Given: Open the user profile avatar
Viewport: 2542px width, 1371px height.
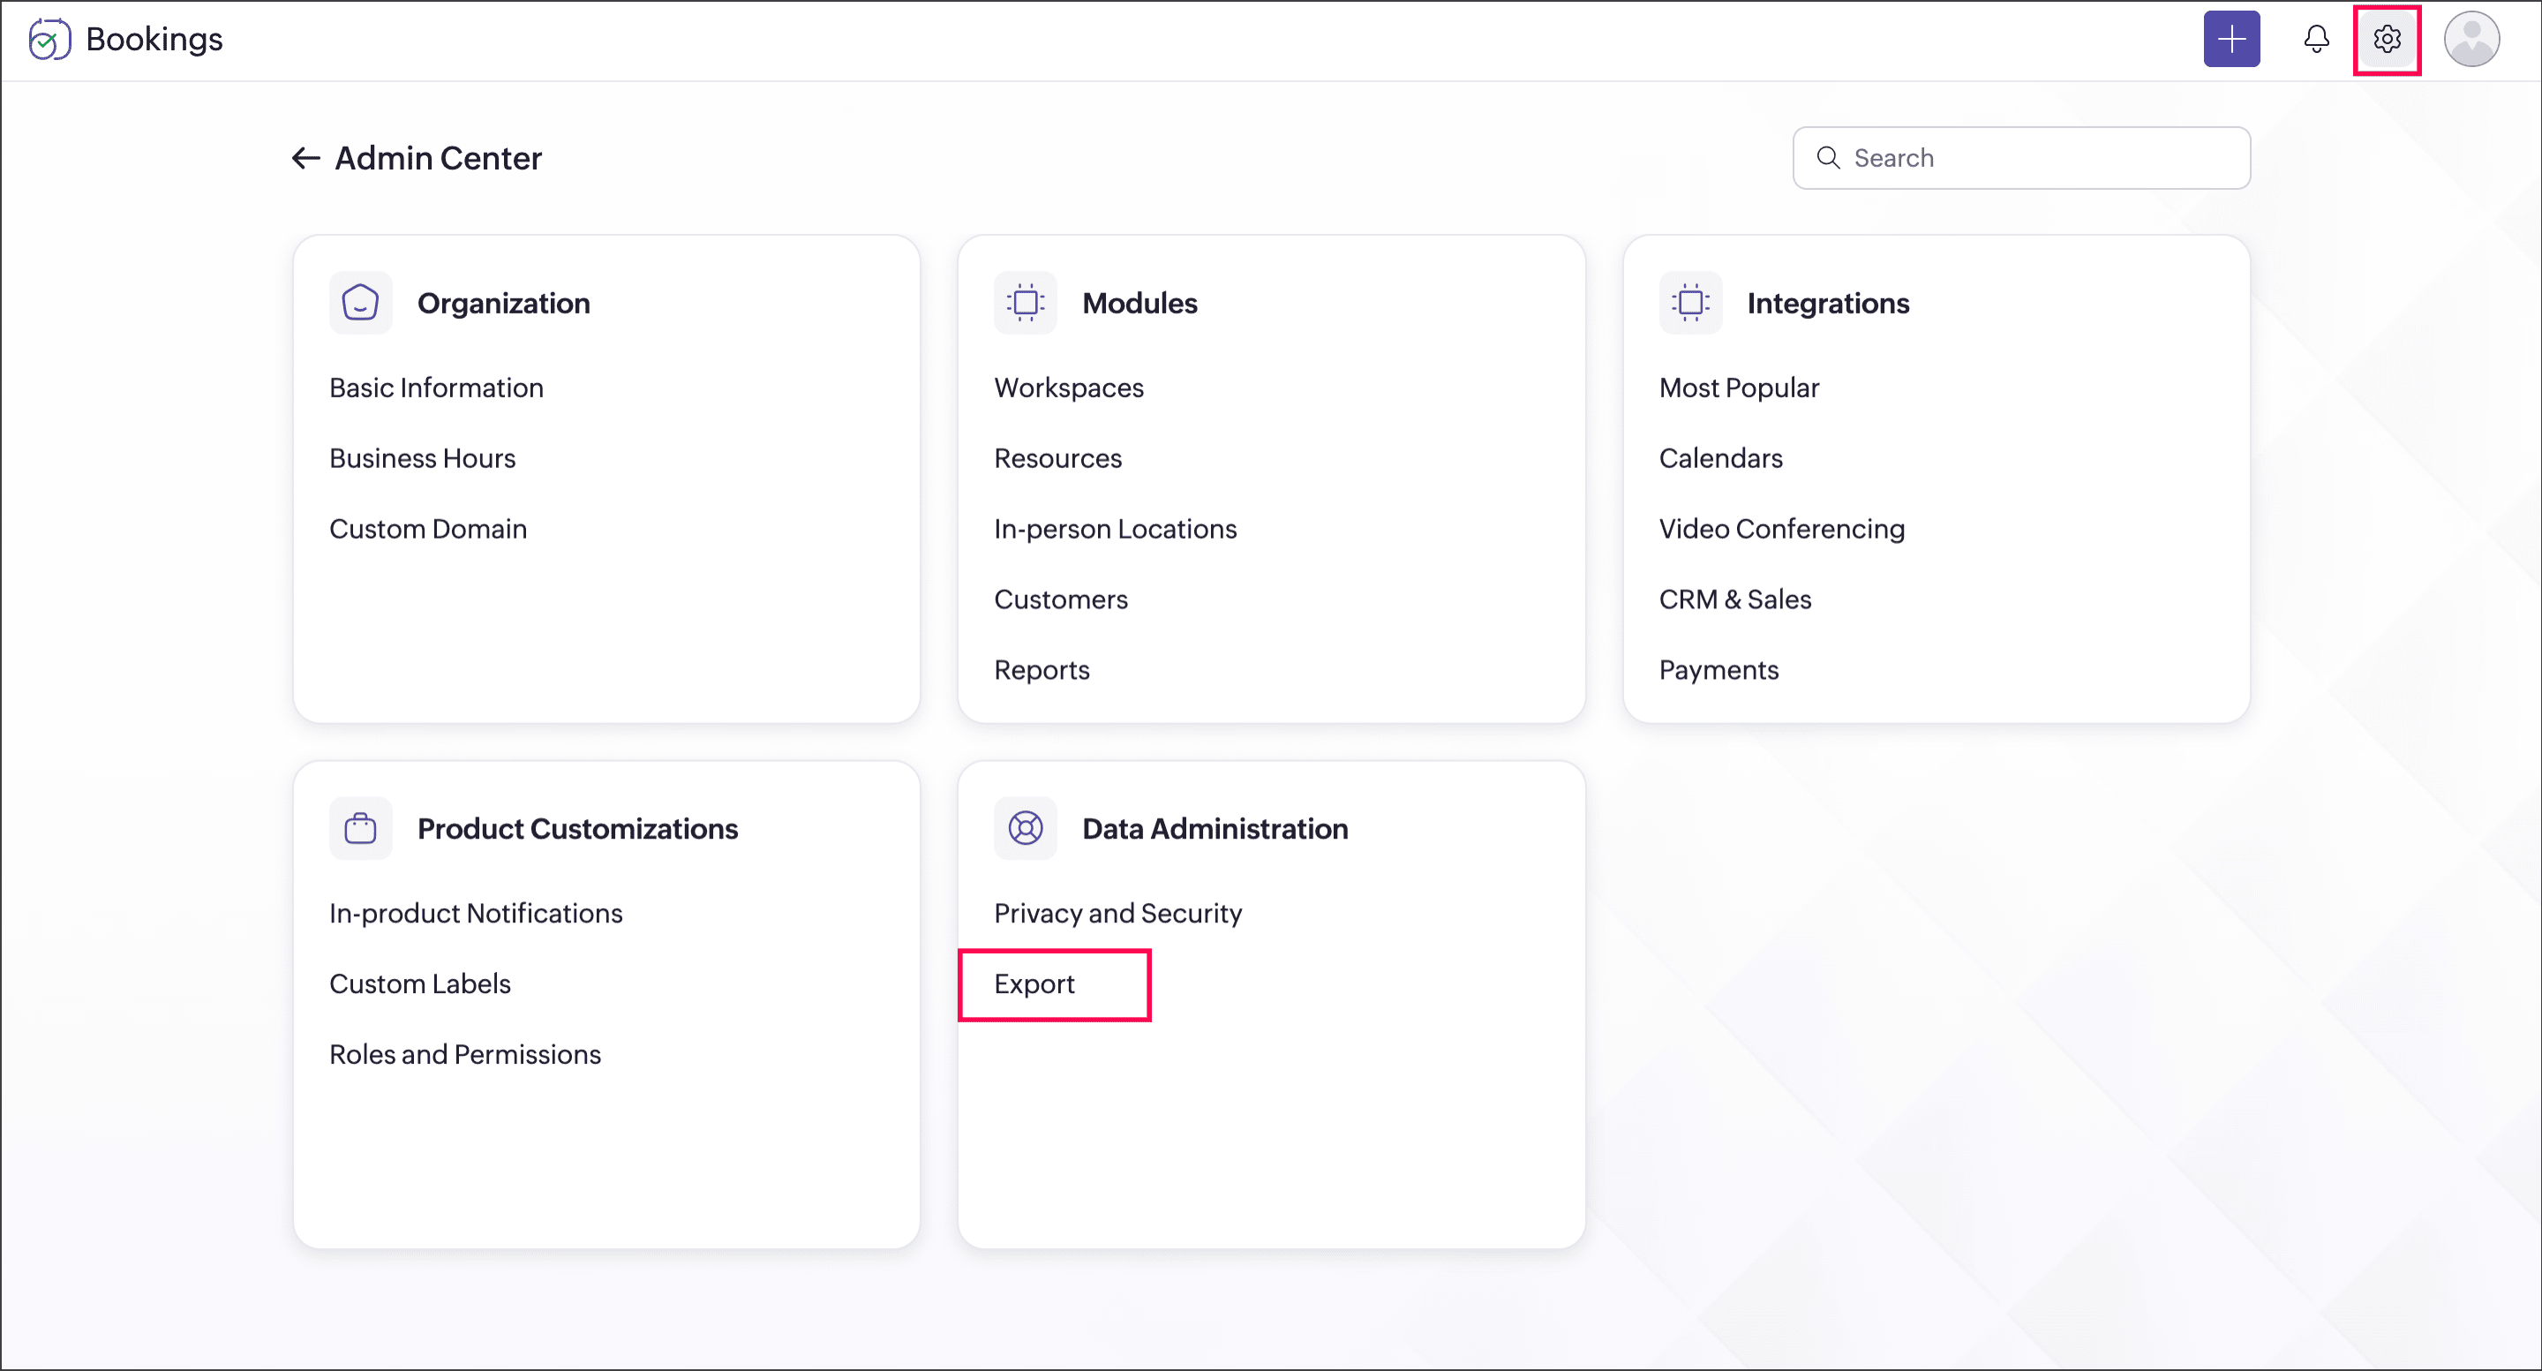Looking at the screenshot, I should pos(2471,40).
